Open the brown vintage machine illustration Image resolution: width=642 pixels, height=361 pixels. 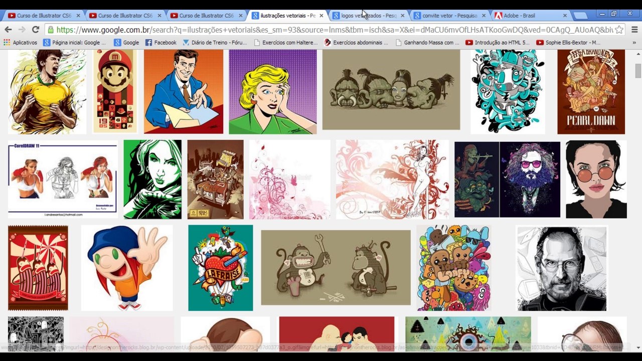216,179
